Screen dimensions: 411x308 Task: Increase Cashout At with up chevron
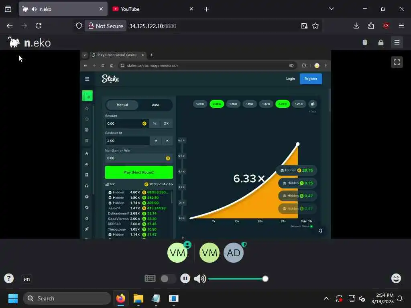167,141
